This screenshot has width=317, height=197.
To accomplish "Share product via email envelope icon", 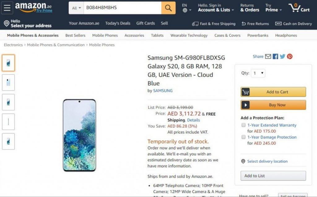I will tap(268, 57).
